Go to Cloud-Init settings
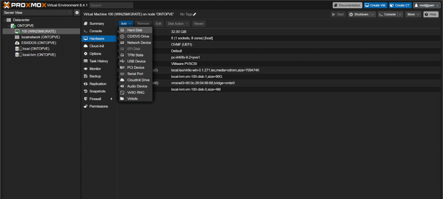This screenshot has height=199, width=443. [99, 46]
